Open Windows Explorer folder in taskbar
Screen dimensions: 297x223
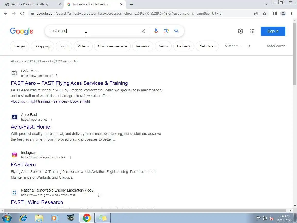[39, 218]
